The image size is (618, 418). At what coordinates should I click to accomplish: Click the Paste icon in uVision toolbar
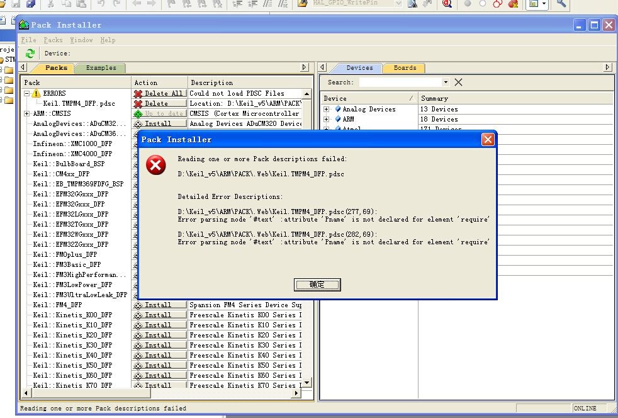(x=81, y=4)
